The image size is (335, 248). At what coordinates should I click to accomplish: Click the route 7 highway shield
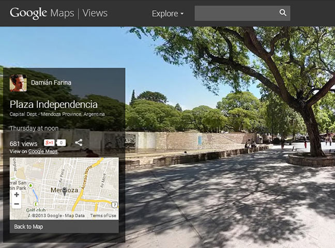pos(114,205)
